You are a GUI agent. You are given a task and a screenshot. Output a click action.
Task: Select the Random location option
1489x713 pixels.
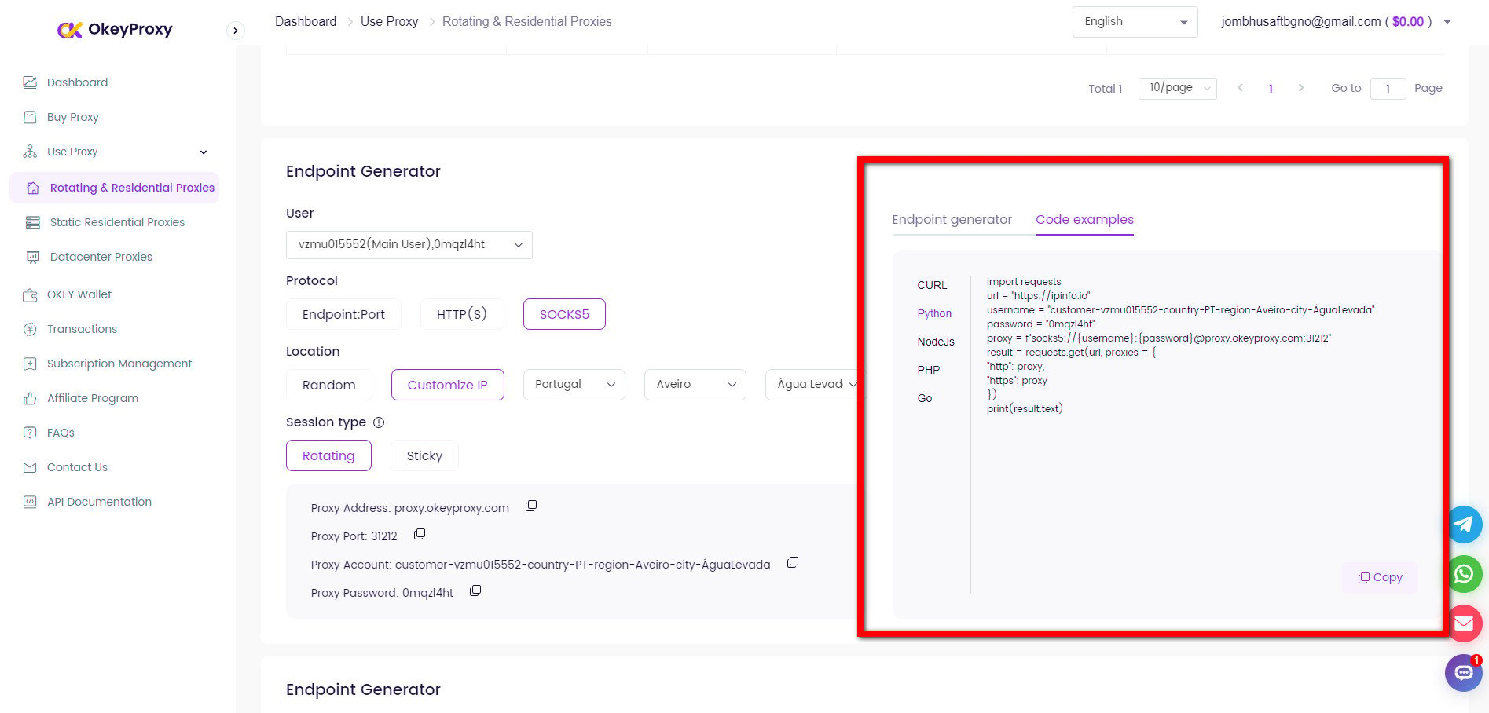point(329,385)
